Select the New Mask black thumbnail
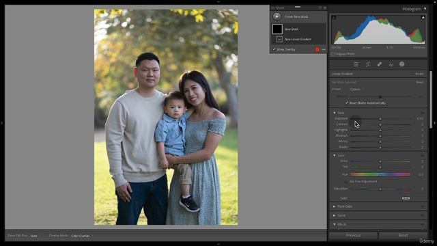 tap(277, 29)
